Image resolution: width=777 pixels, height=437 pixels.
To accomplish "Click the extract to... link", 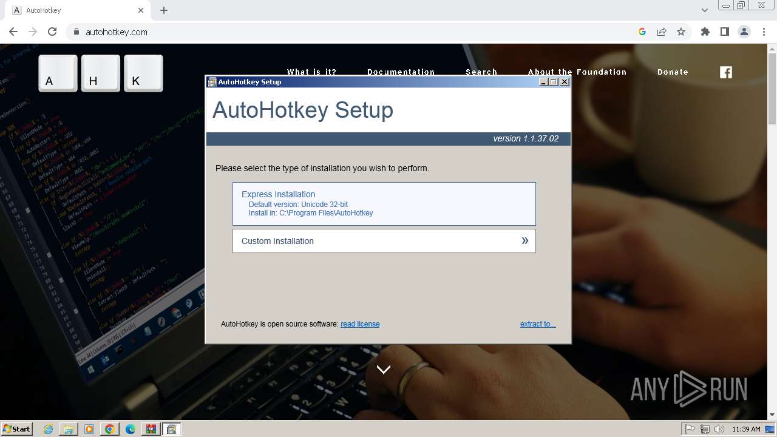I will pyautogui.click(x=538, y=324).
